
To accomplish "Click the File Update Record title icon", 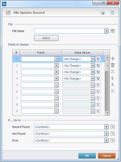I will (x=8, y=13).
